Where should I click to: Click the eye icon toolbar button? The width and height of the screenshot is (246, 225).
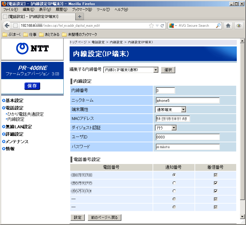(239, 26)
